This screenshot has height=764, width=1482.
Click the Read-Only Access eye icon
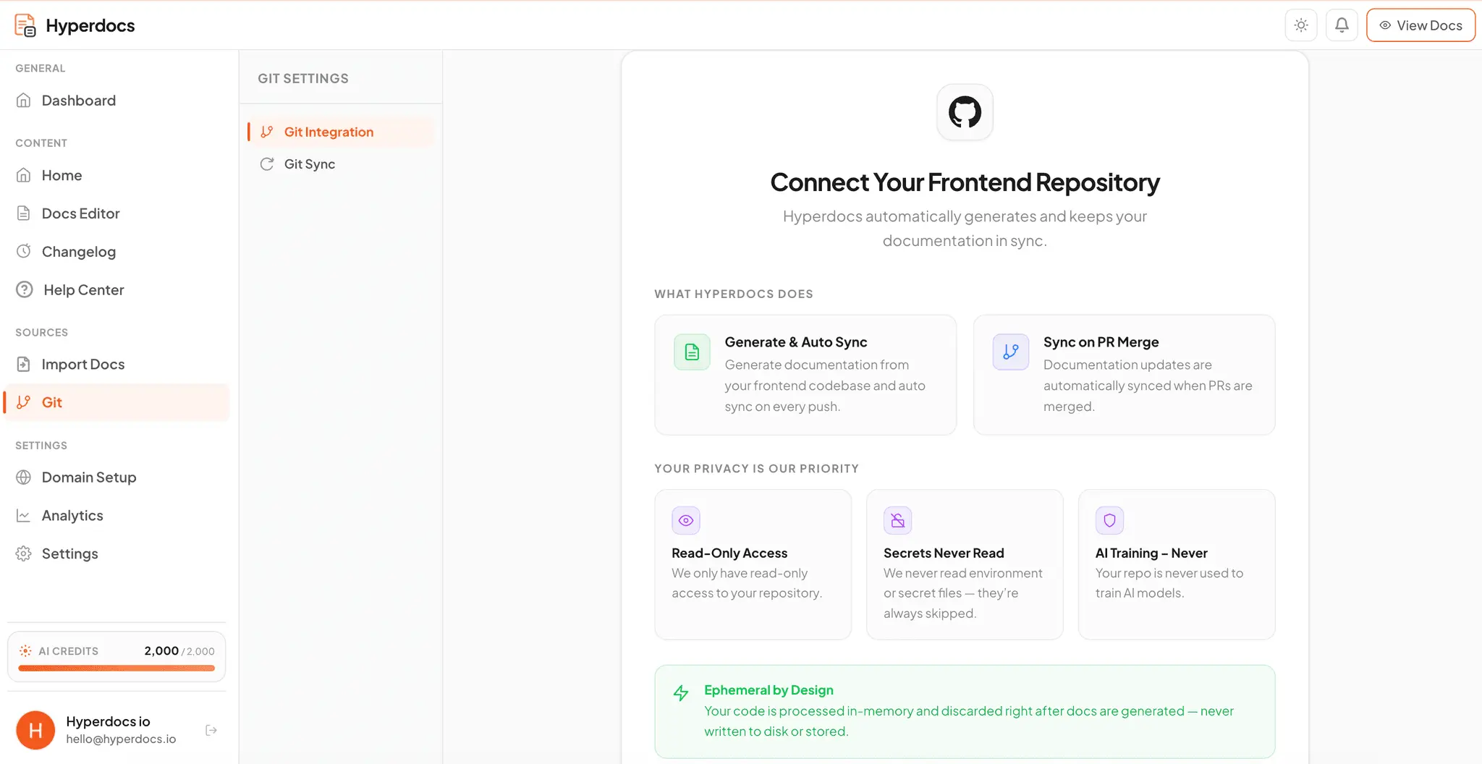(686, 520)
